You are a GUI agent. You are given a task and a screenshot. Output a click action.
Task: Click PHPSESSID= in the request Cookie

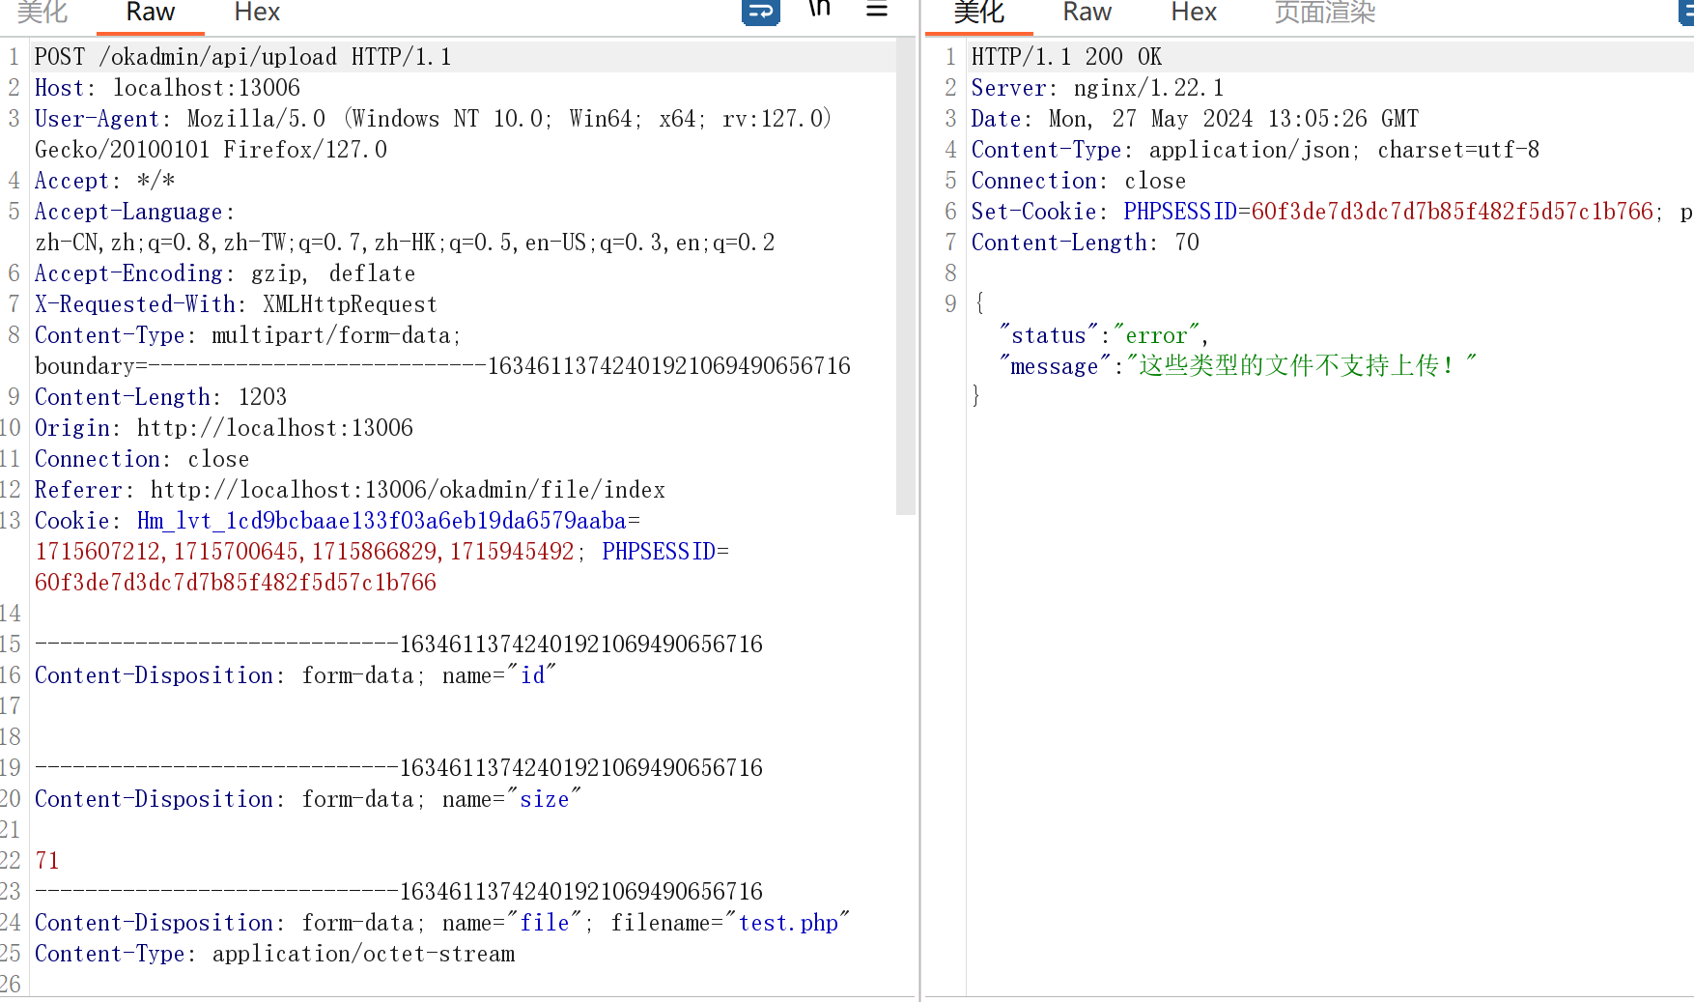[x=665, y=552]
